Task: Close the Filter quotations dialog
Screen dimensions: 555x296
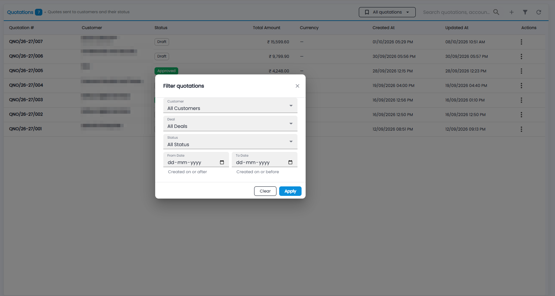Action: coord(297,86)
